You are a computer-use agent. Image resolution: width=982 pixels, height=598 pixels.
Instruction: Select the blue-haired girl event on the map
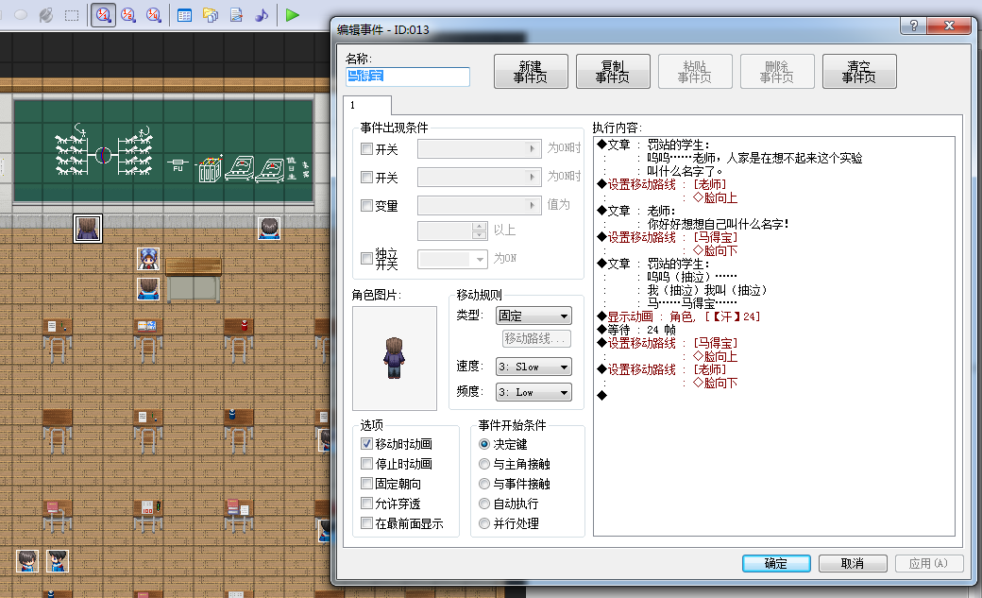point(148,258)
